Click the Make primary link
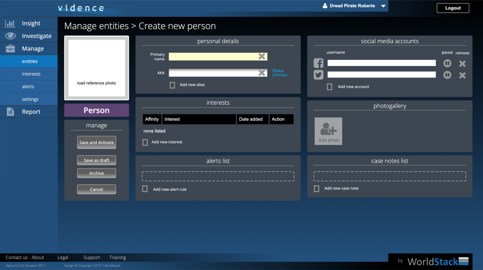Image resolution: width=483 pixels, height=270 pixels. (x=280, y=72)
